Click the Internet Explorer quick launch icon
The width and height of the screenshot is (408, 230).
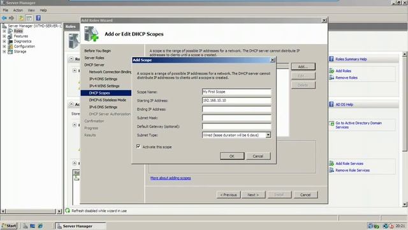(40, 226)
